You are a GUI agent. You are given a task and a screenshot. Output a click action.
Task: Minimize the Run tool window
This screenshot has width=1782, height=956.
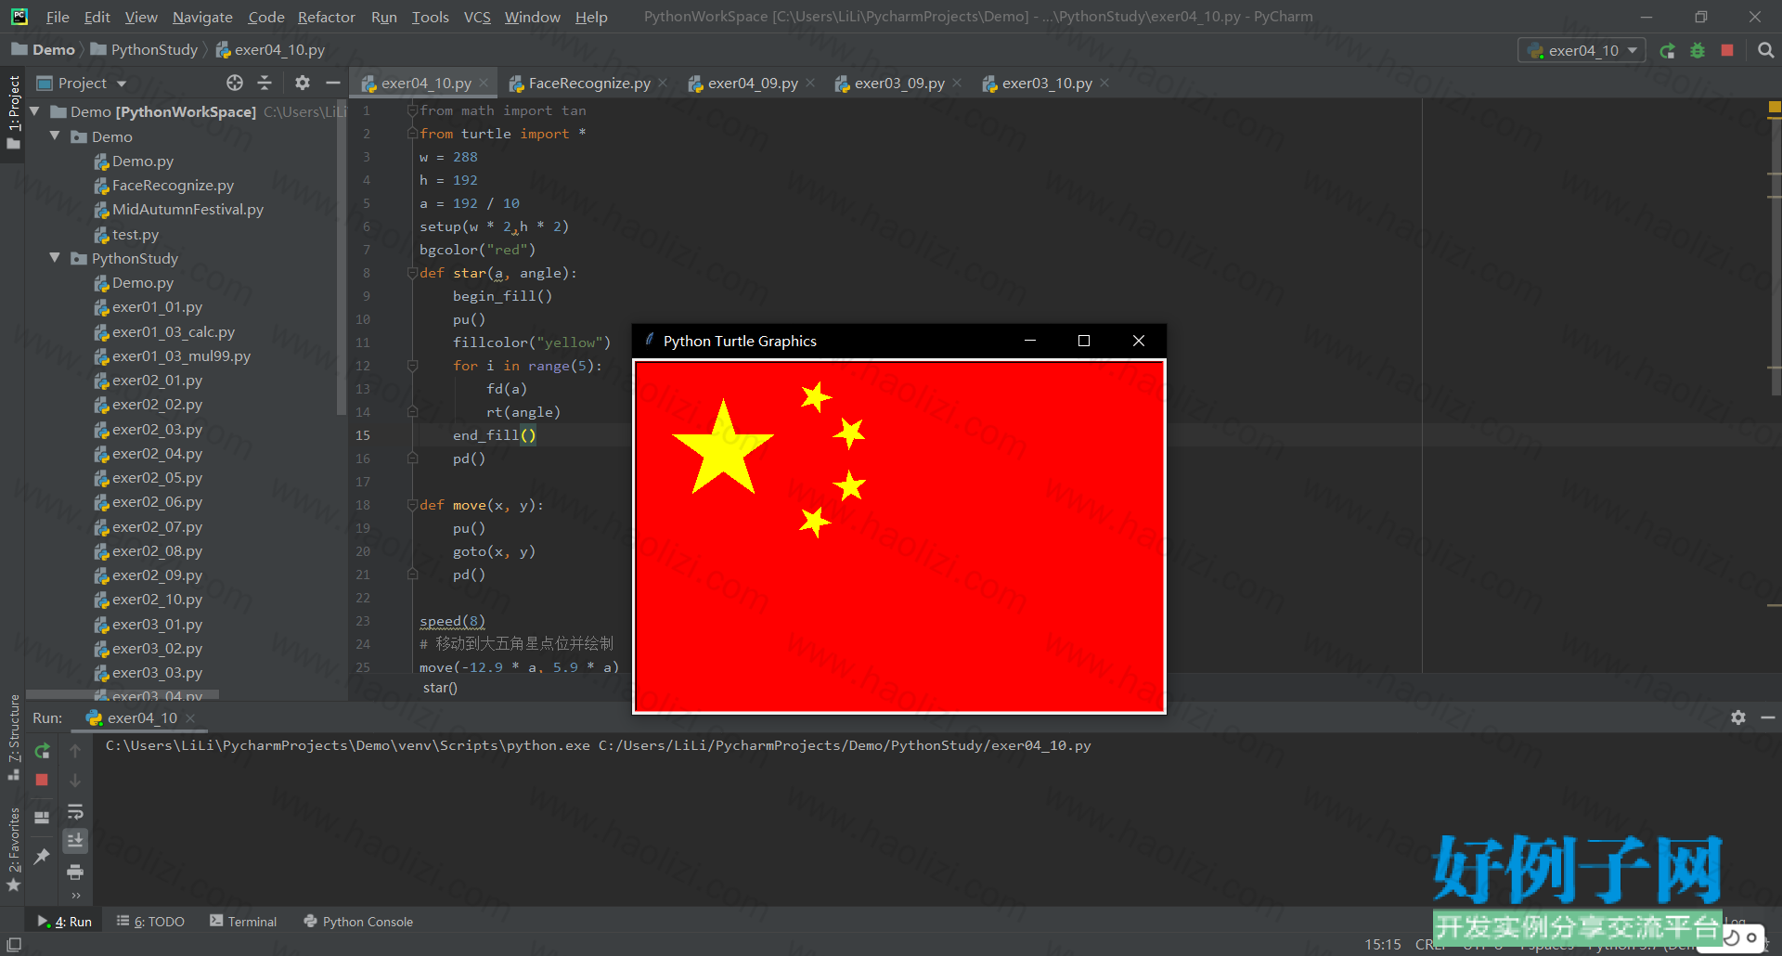pos(1768,717)
